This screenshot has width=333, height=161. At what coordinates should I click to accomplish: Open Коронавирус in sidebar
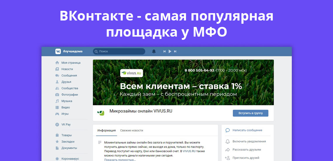tap(70, 159)
